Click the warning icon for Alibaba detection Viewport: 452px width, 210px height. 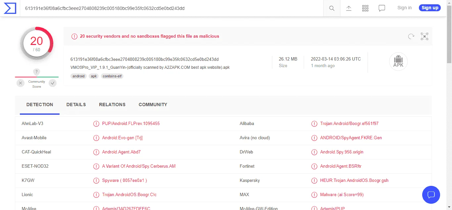pyautogui.click(x=314, y=124)
